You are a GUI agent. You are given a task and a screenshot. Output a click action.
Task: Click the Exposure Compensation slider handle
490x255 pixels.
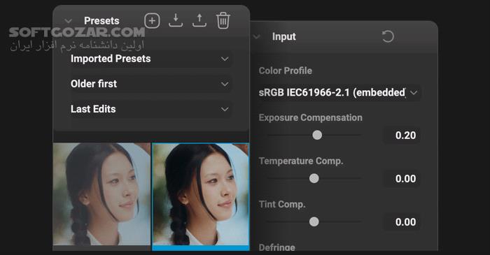[317, 136]
